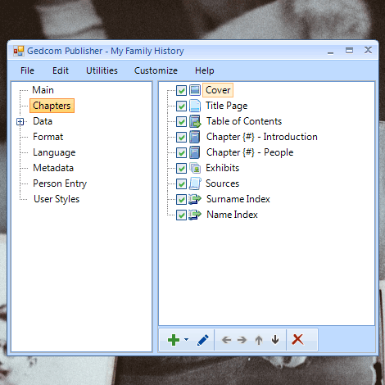
Task: Maximize the Gedcom Publisher window
Action: 349,51
